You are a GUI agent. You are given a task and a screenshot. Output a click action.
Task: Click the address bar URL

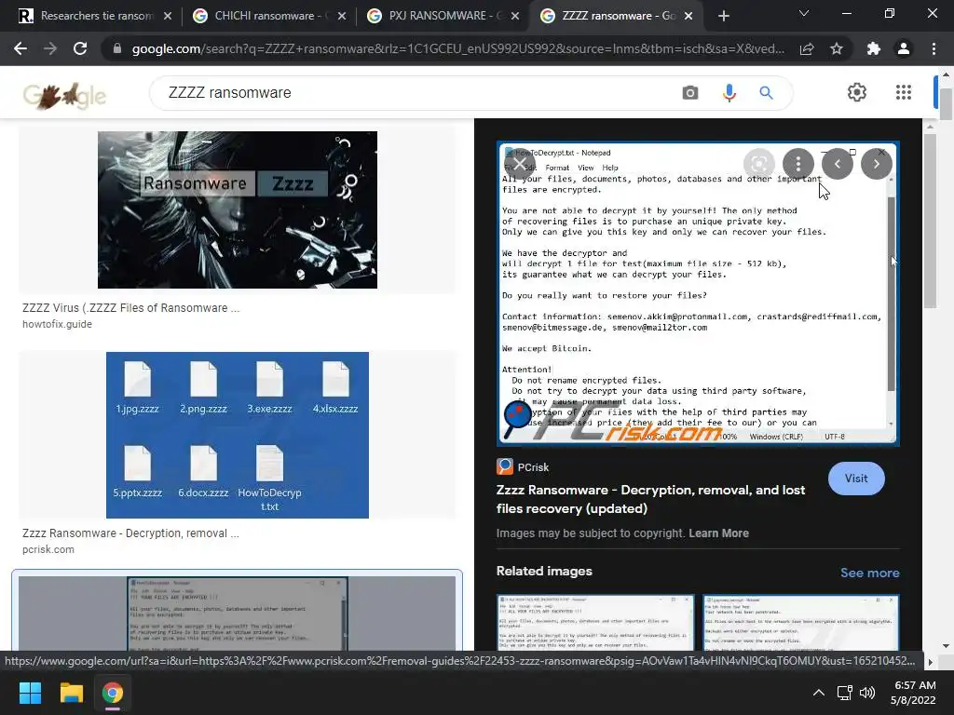coord(458,48)
